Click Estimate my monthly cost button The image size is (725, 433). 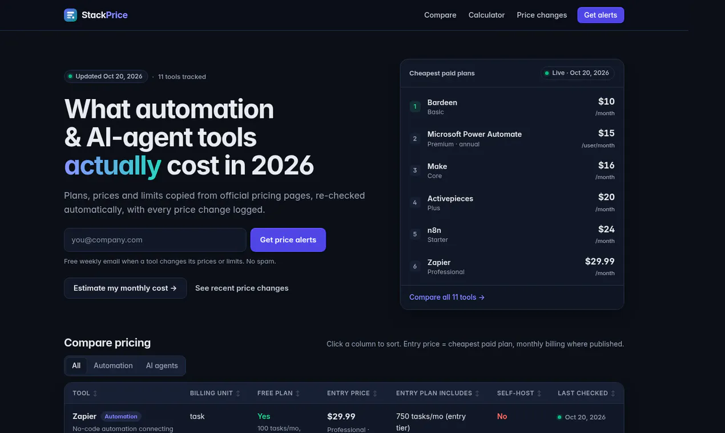pyautogui.click(x=125, y=288)
